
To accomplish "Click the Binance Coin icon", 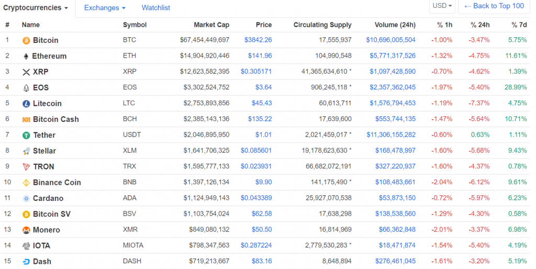I will [x=26, y=183].
